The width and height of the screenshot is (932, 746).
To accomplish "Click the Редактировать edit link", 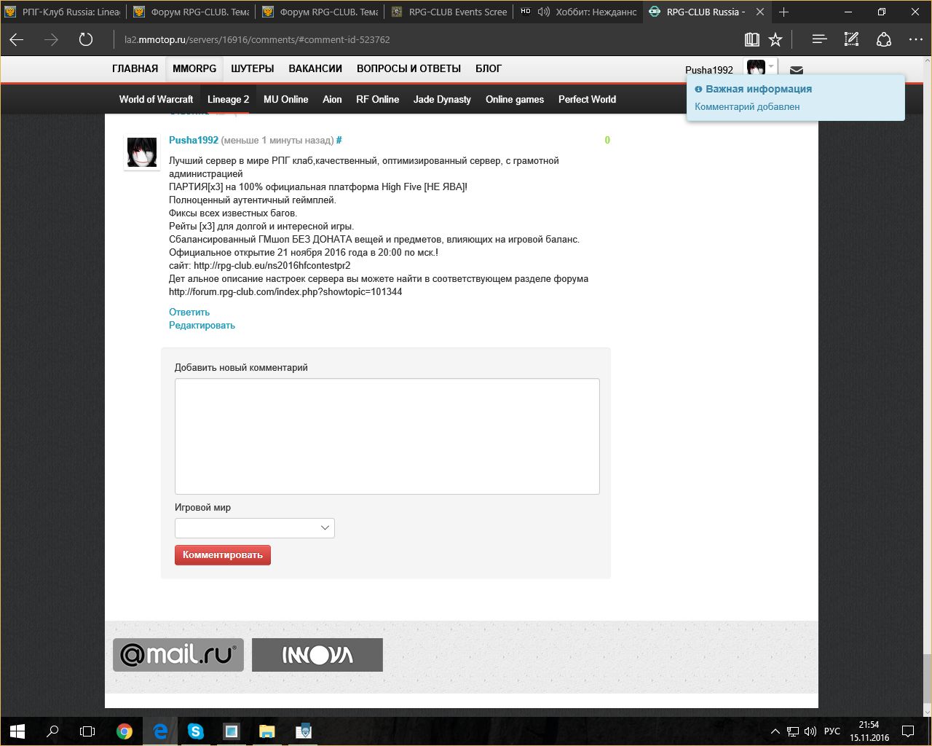I will [x=202, y=326].
